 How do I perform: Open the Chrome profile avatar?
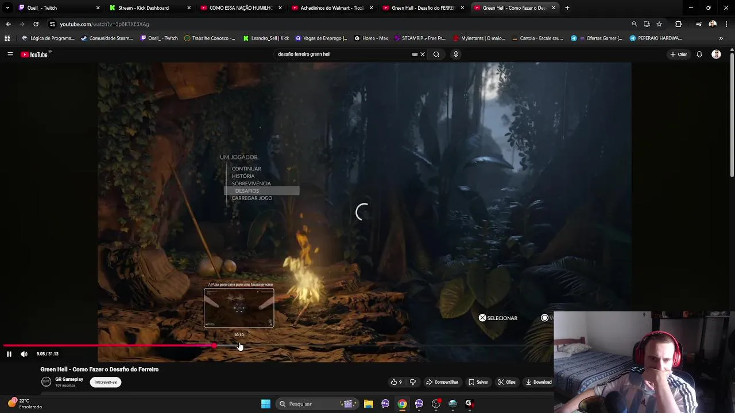pyautogui.click(x=713, y=24)
